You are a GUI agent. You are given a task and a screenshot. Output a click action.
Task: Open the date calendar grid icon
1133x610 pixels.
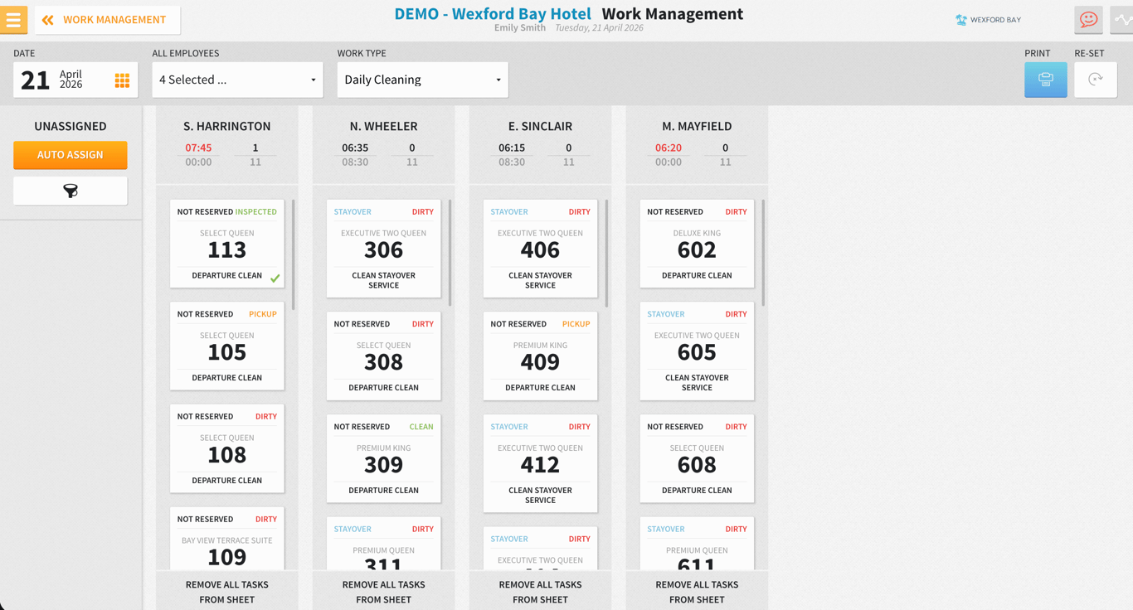[x=122, y=80]
